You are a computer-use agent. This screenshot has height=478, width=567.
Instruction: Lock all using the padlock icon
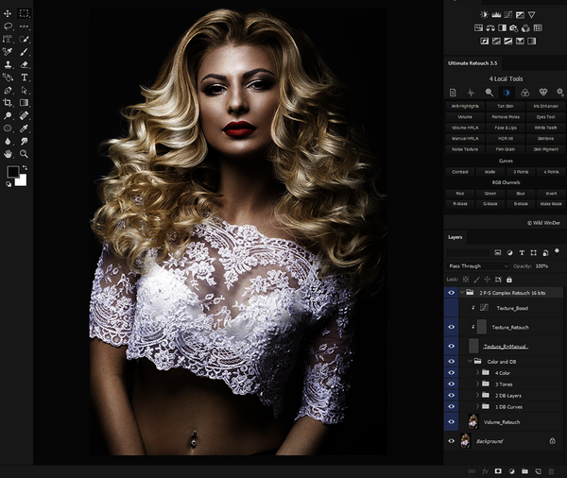click(509, 280)
